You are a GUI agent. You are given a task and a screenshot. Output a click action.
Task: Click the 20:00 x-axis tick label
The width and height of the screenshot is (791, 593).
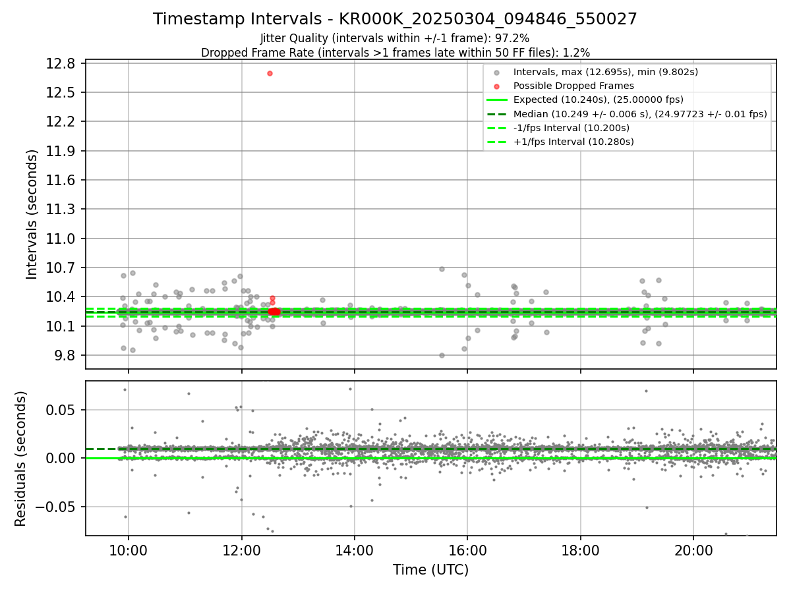tap(693, 550)
